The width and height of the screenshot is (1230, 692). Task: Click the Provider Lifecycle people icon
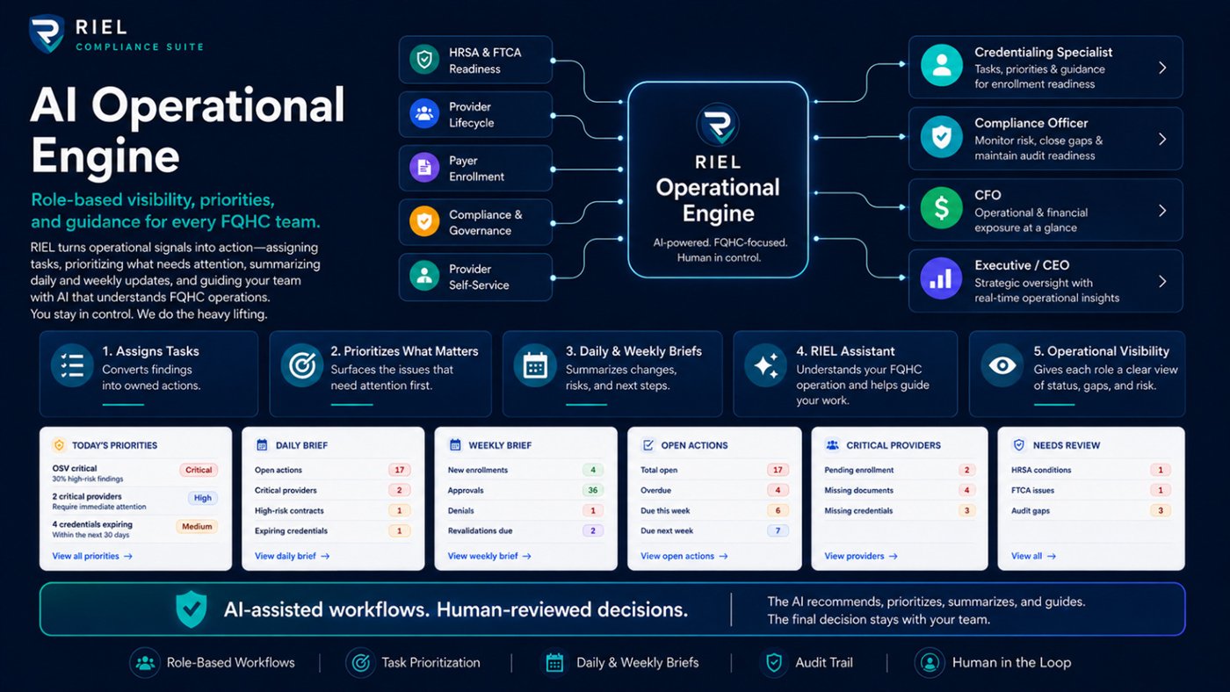[x=424, y=114]
